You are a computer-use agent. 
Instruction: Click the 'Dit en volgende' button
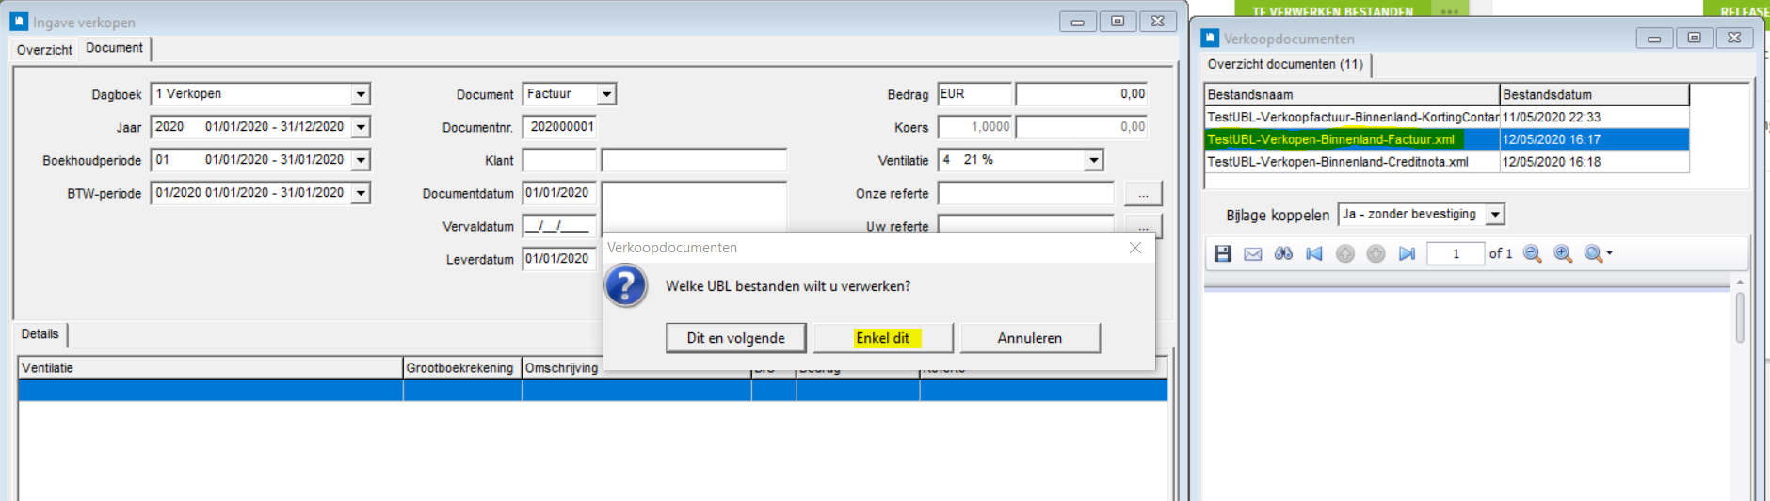point(735,338)
